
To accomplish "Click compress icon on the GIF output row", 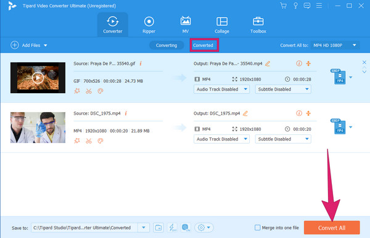I will coord(308,64).
